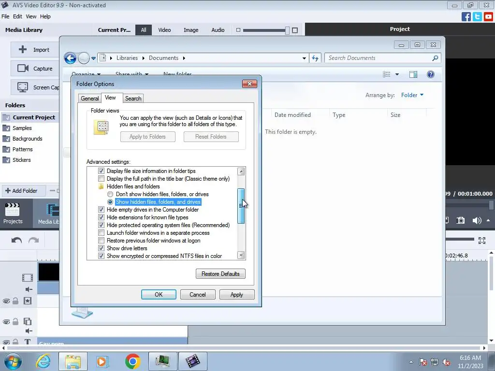This screenshot has width=495, height=371.
Task: Expand the Arrange by Folder dropdown
Action: click(x=412, y=95)
